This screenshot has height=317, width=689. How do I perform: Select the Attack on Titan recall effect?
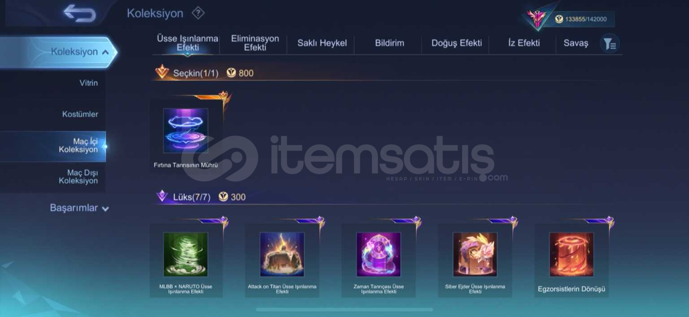282,254
